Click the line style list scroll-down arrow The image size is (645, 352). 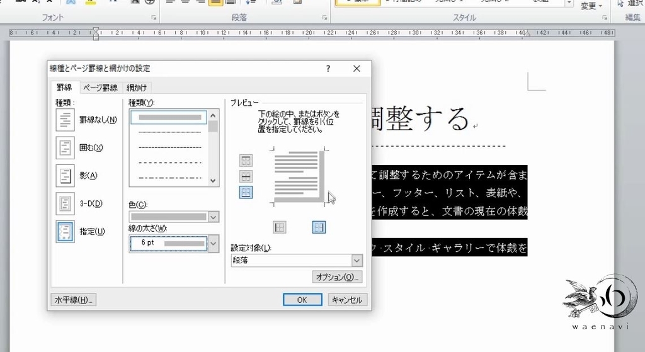(213, 181)
